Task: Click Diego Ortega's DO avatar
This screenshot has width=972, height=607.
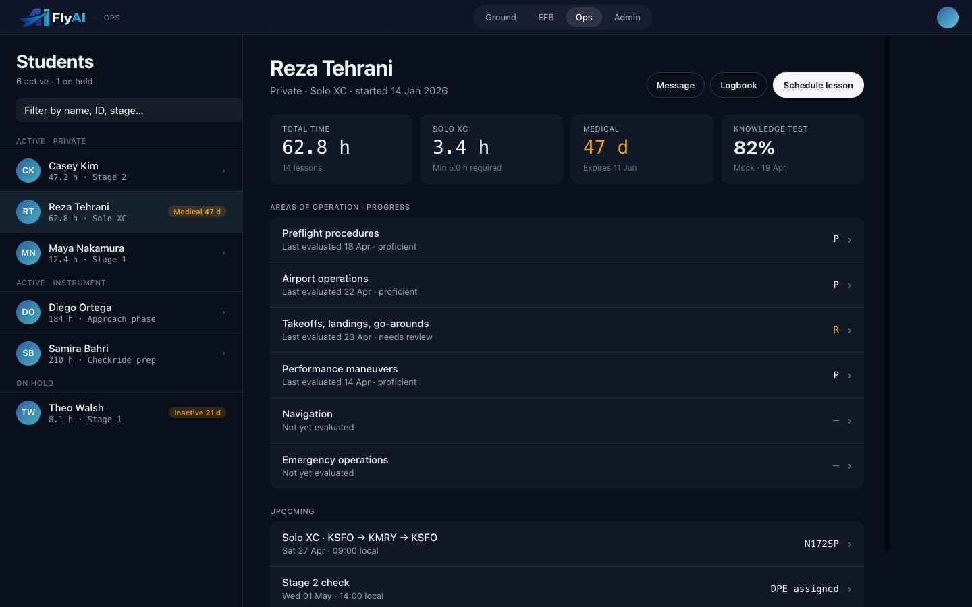Action: [28, 312]
